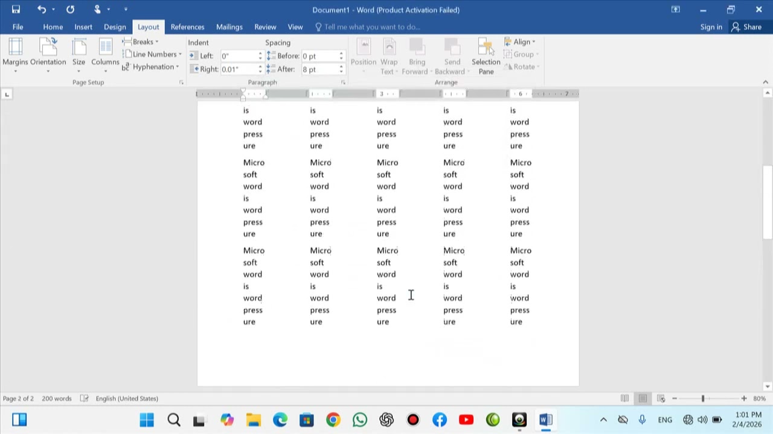Screen dimensions: 773x434
Task: Open Windows taskbar Search
Action: [x=174, y=420]
